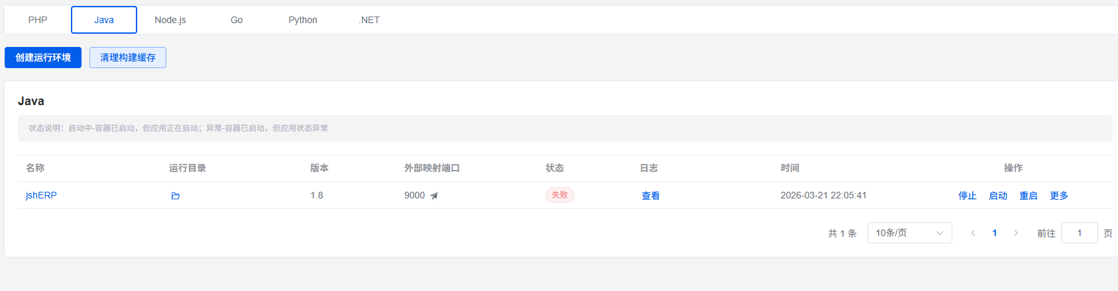View logs via the 查看 link
Screen dimensions: 1118x291
pyautogui.click(x=651, y=196)
